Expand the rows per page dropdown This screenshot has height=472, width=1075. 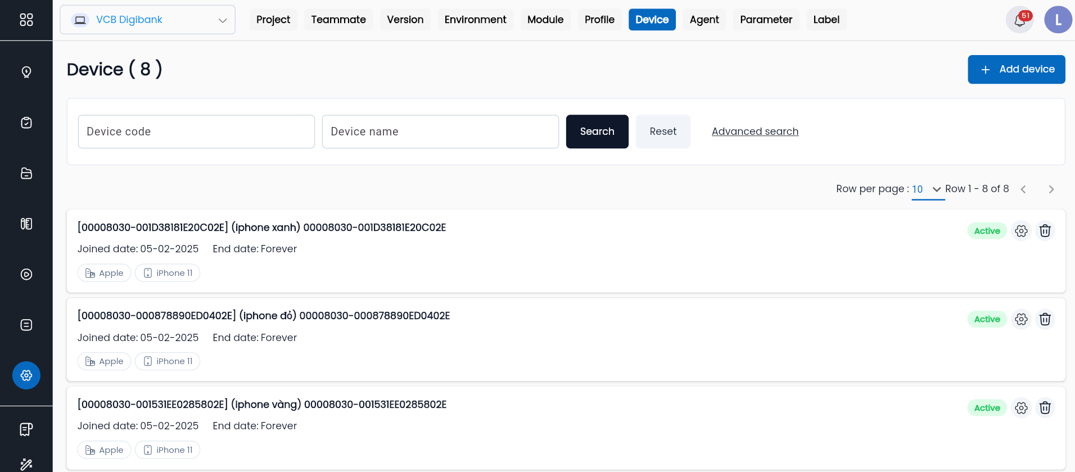[x=927, y=189]
